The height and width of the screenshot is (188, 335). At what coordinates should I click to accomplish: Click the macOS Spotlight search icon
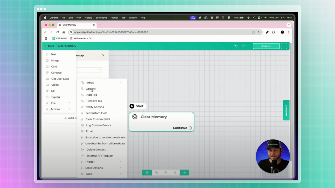pyautogui.click(x=254, y=18)
